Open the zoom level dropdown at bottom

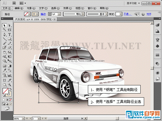click(x=23, y=119)
